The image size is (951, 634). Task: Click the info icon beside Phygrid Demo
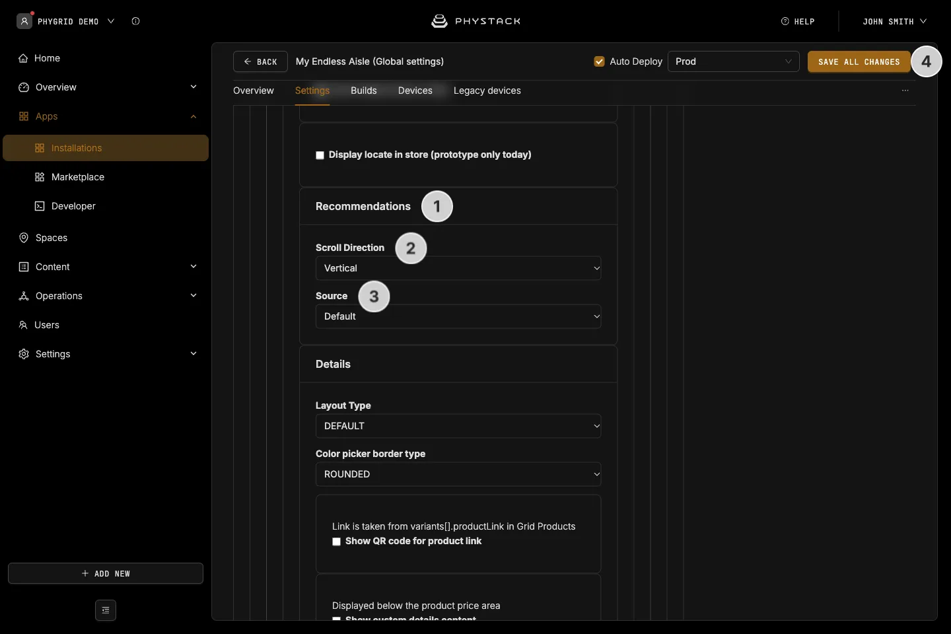(x=135, y=21)
